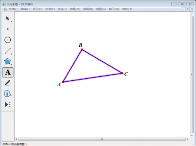The height and width of the screenshot is (146, 196).
Task: Minimize the main application window
Action: pos(175,4)
